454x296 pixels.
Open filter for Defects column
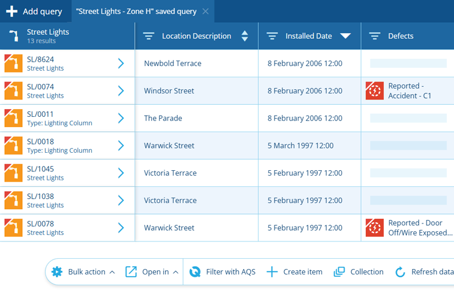pyautogui.click(x=375, y=36)
